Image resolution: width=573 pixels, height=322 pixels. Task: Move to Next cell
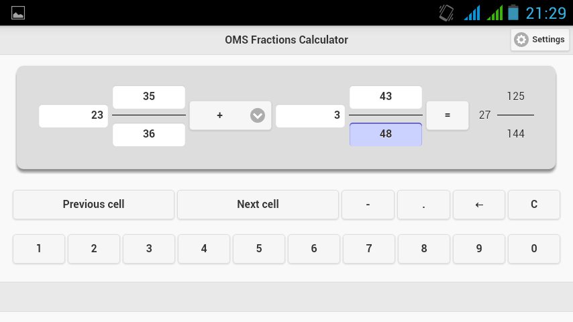(258, 205)
